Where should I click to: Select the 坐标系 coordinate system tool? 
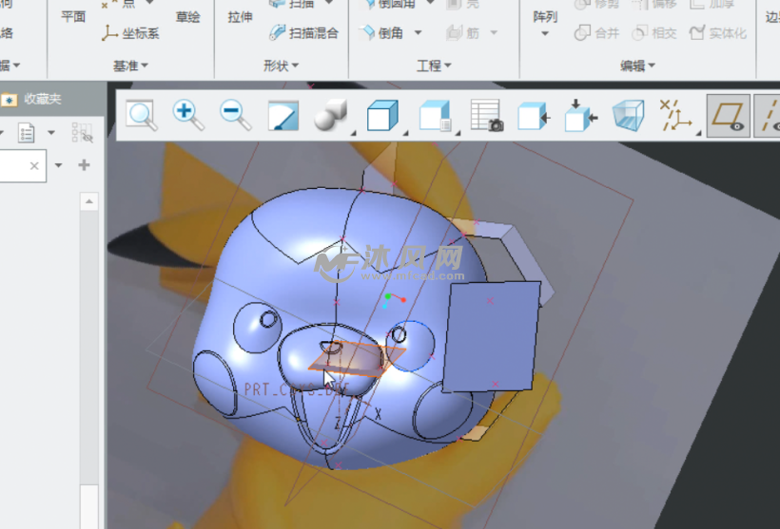point(130,33)
